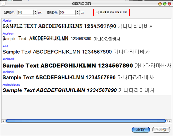Click the 넓이(W) width input field
The image size is (173, 136).
(x=25, y=12)
